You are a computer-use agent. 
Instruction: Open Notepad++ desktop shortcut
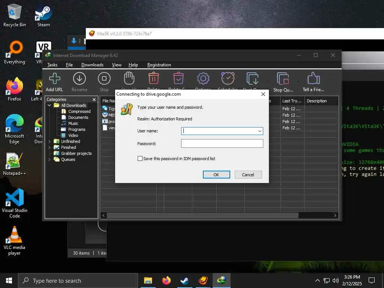[x=15, y=163]
